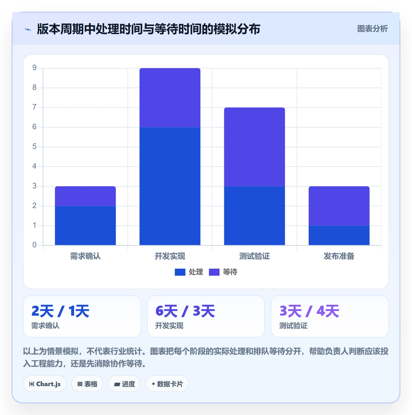Screen dimensions: 412x415
Task: Click the y-axis value 9
Action: [x=34, y=68]
